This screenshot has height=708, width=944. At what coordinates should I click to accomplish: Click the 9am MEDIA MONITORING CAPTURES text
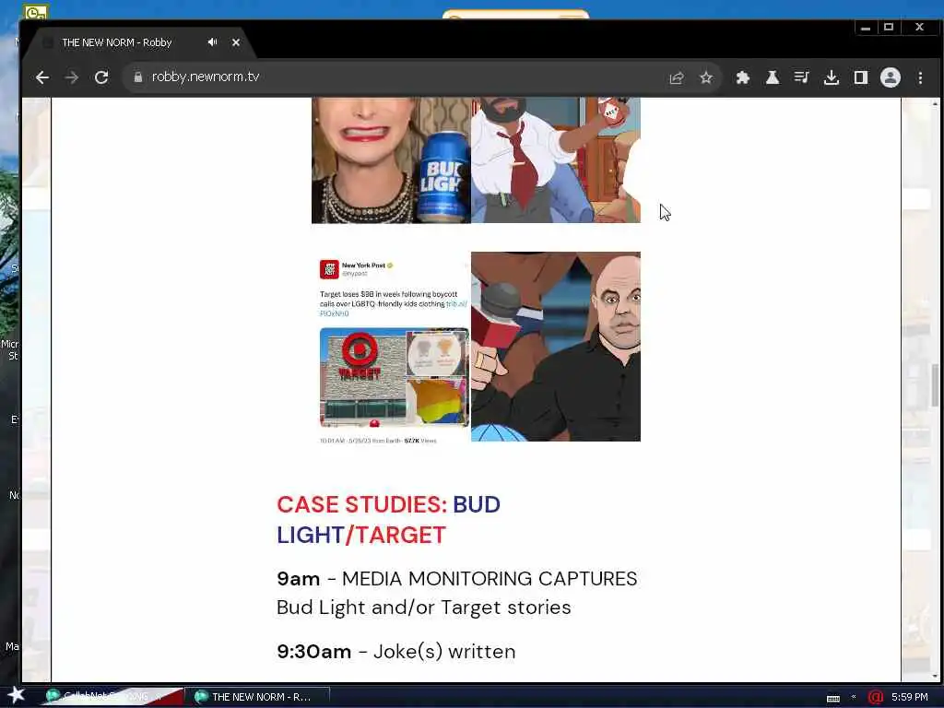[x=456, y=593]
